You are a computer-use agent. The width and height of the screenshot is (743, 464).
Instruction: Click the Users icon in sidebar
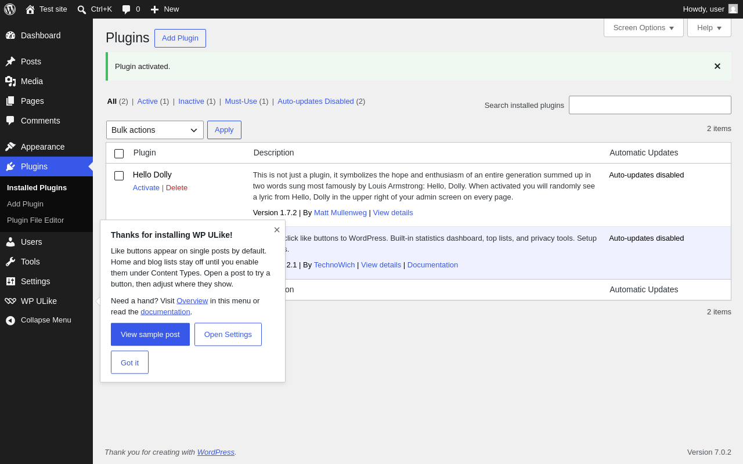pos(10,242)
